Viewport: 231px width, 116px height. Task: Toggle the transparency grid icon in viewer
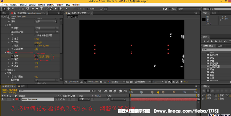click(132, 82)
